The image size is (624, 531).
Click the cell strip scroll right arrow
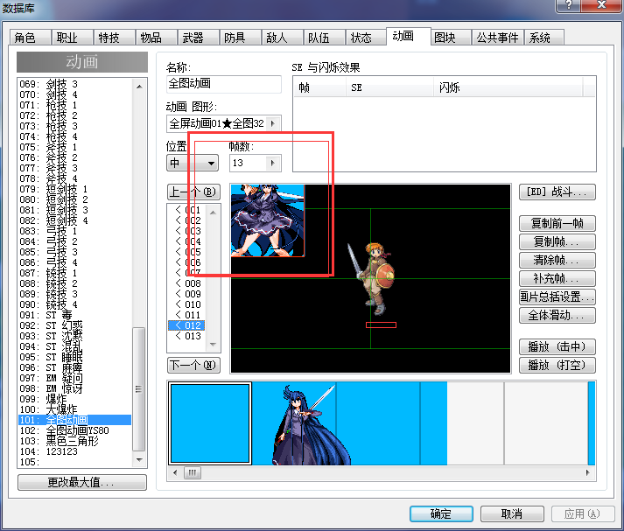point(588,472)
